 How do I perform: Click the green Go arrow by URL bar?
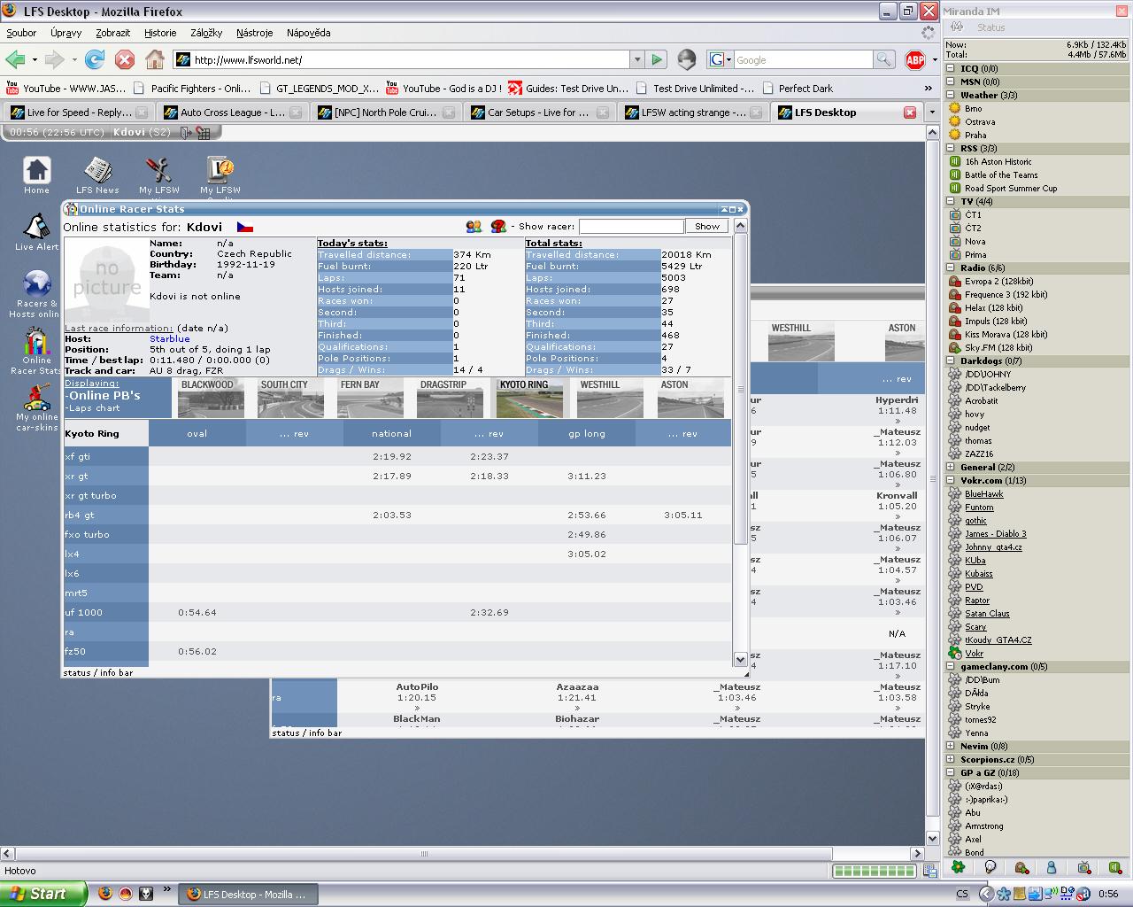(x=657, y=60)
